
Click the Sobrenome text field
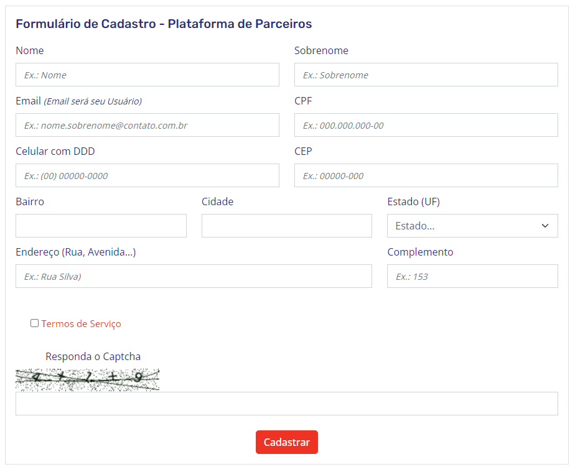(x=426, y=75)
